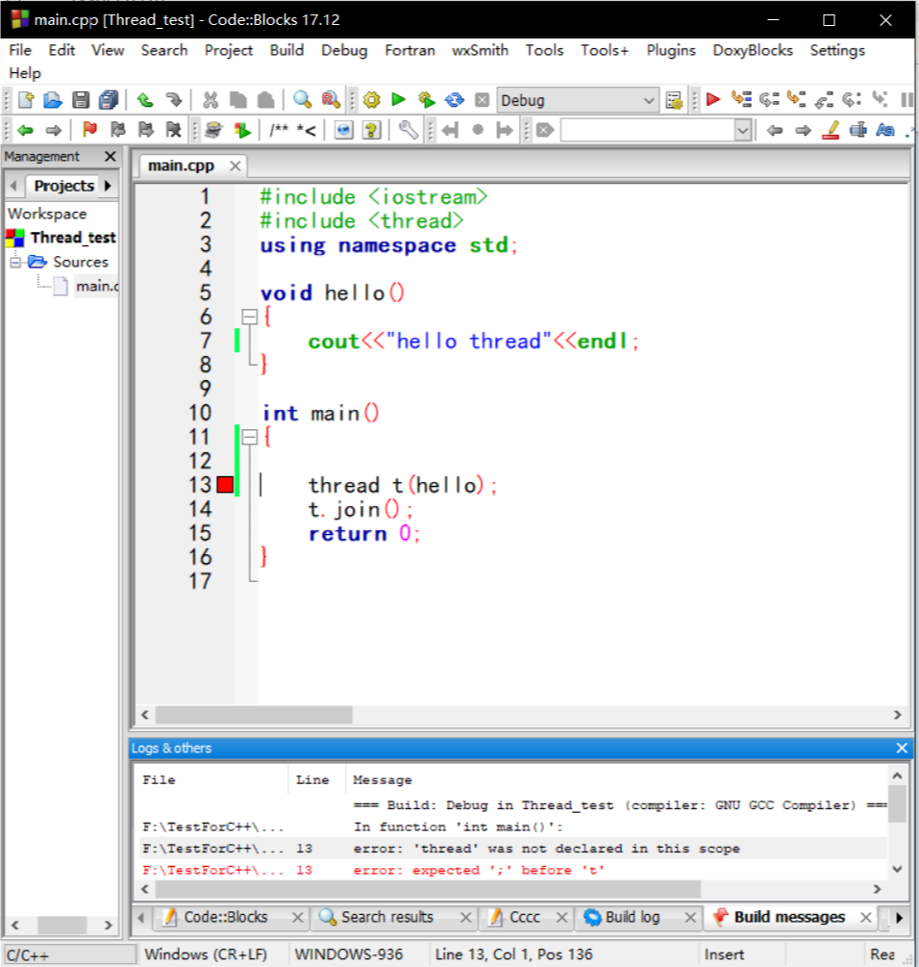Start debugging with the red arrow icon
The image size is (919, 967).
coord(713,99)
